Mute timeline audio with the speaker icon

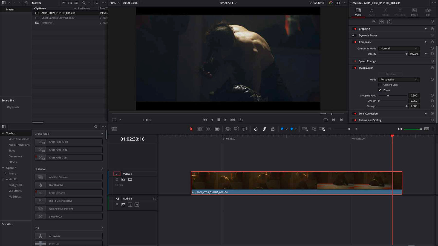click(400, 129)
